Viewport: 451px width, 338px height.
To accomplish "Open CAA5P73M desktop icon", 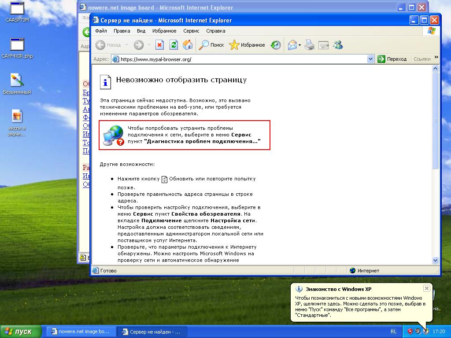I will (x=17, y=12).
